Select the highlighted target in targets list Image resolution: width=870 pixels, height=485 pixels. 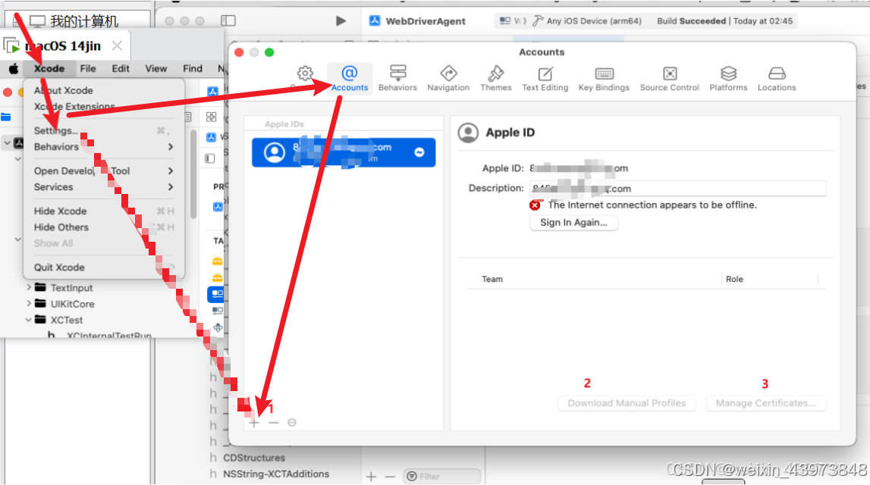(217, 293)
